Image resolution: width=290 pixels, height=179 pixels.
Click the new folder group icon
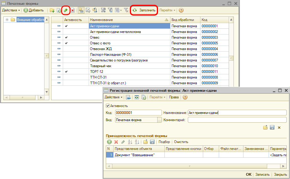[x=52, y=10]
